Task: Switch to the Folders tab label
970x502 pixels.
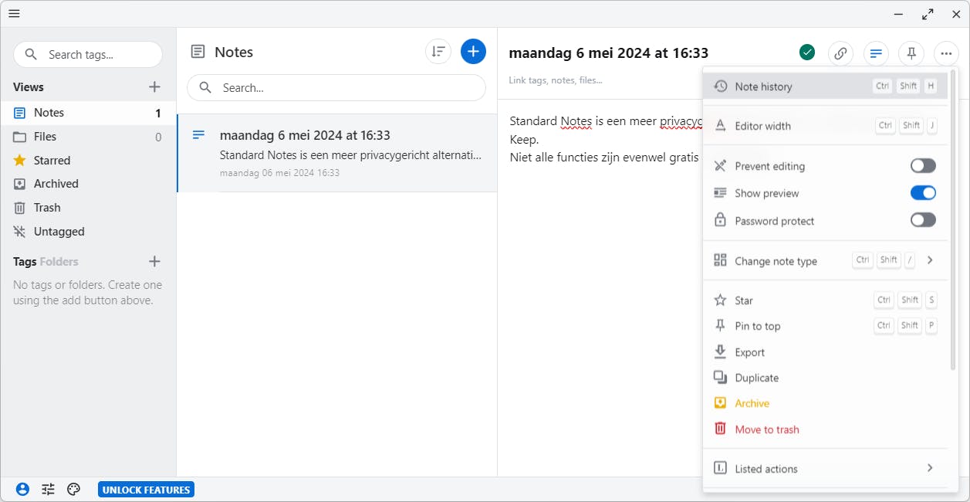Action: [59, 262]
